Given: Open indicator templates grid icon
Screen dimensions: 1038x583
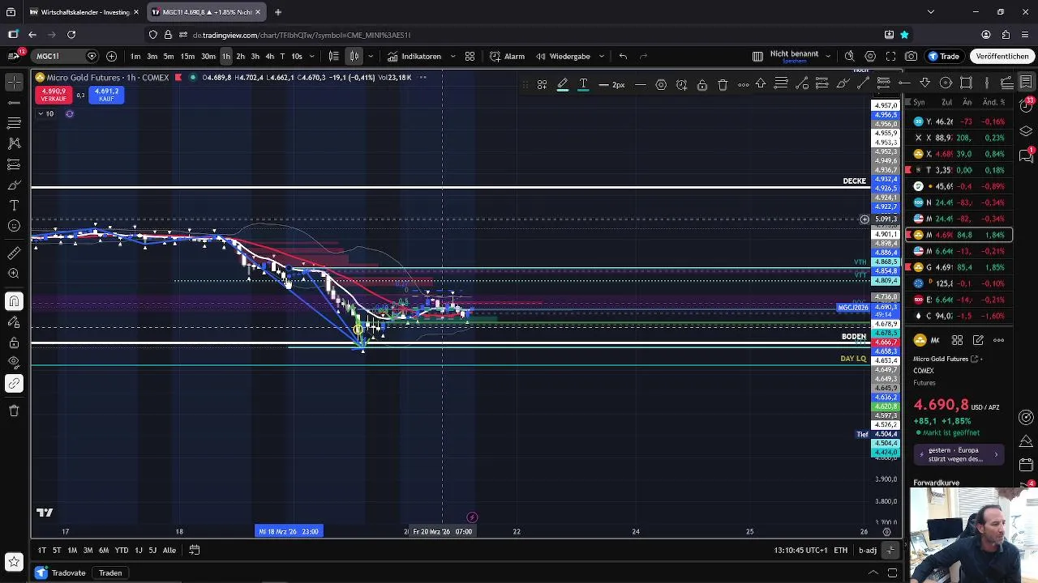Looking at the screenshot, I should point(470,56).
